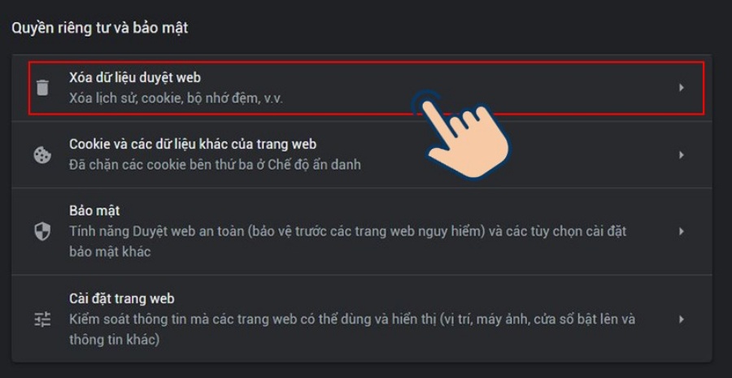
Task: Click the trash can icon
Action: [42, 87]
